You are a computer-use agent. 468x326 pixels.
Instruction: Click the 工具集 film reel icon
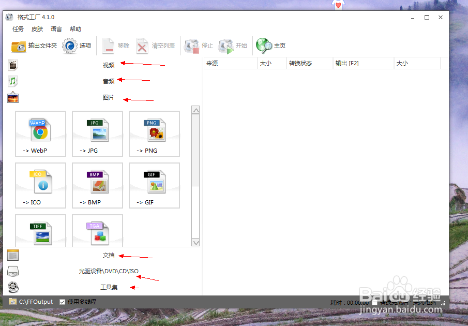click(x=13, y=287)
